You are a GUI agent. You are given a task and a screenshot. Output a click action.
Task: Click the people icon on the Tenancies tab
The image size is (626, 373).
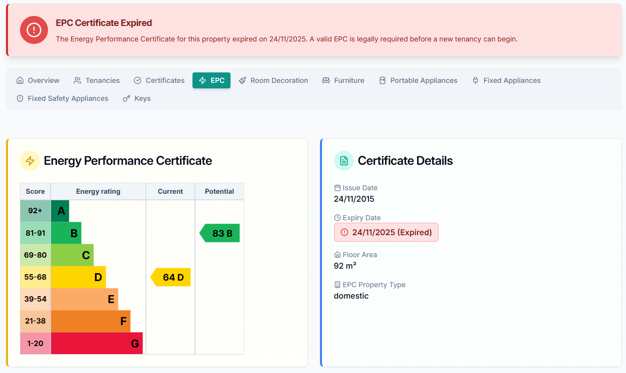point(77,80)
